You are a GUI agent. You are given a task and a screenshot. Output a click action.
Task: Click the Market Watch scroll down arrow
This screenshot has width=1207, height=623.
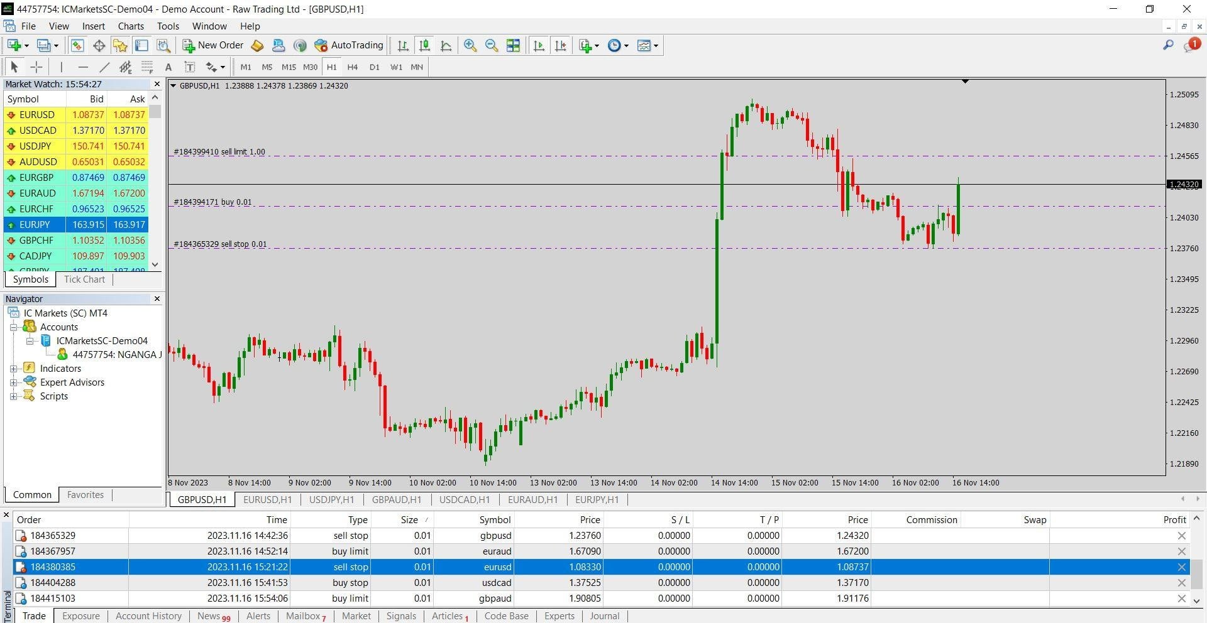(x=155, y=264)
